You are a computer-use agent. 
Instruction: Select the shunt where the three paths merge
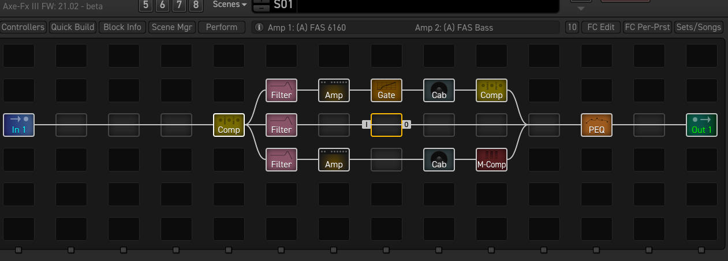coord(544,125)
